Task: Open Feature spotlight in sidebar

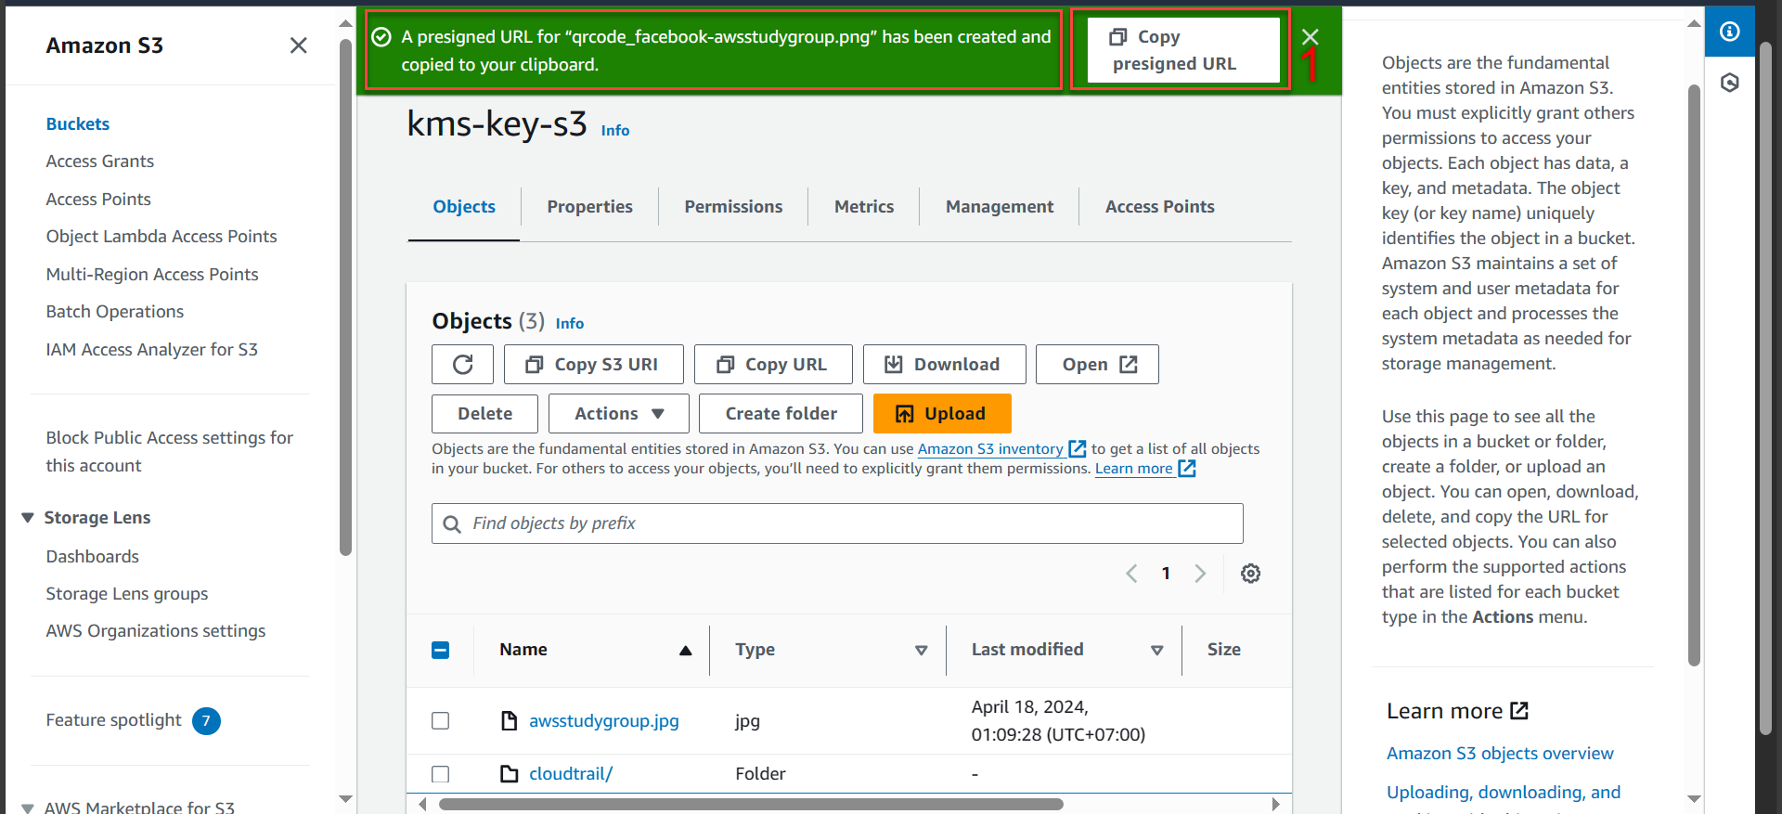Action: click(114, 720)
